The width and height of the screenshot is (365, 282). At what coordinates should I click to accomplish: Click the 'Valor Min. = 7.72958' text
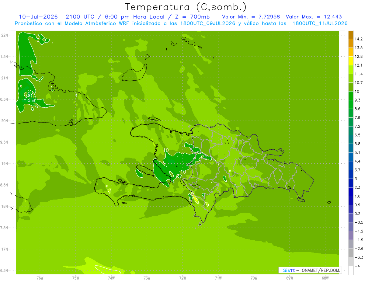251,17
